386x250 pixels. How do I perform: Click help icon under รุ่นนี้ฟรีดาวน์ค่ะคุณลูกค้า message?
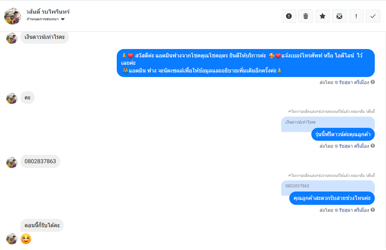[373, 146]
